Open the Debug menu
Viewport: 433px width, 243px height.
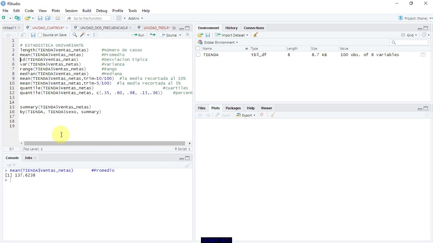click(101, 11)
